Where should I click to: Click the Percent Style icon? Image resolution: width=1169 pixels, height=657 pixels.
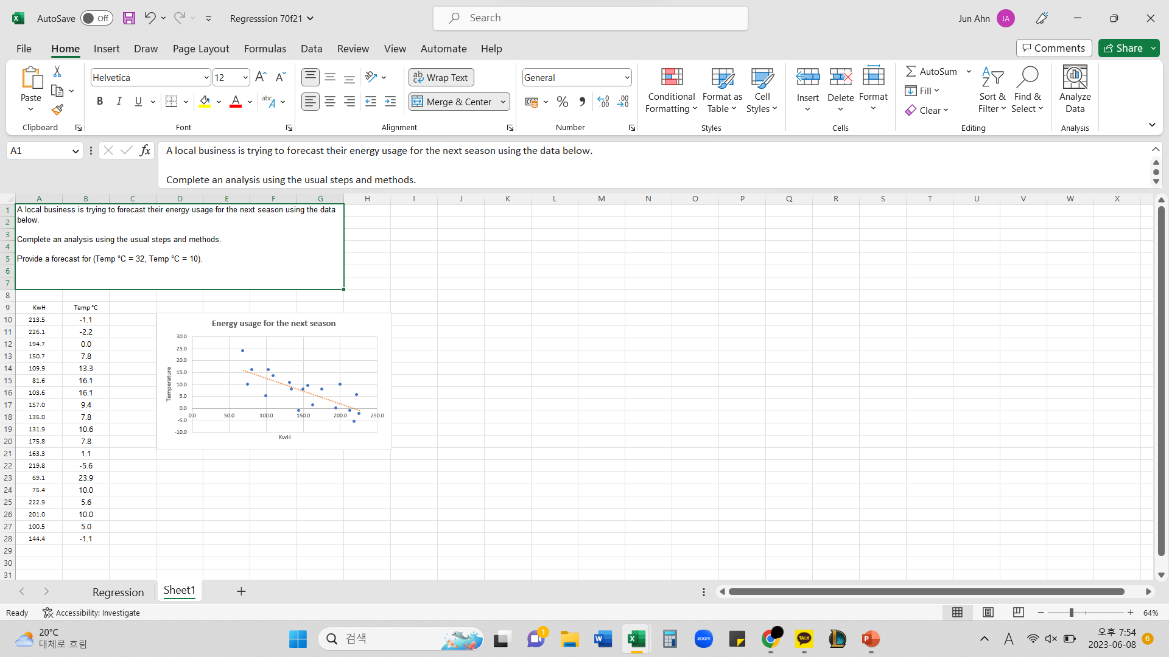(x=563, y=102)
